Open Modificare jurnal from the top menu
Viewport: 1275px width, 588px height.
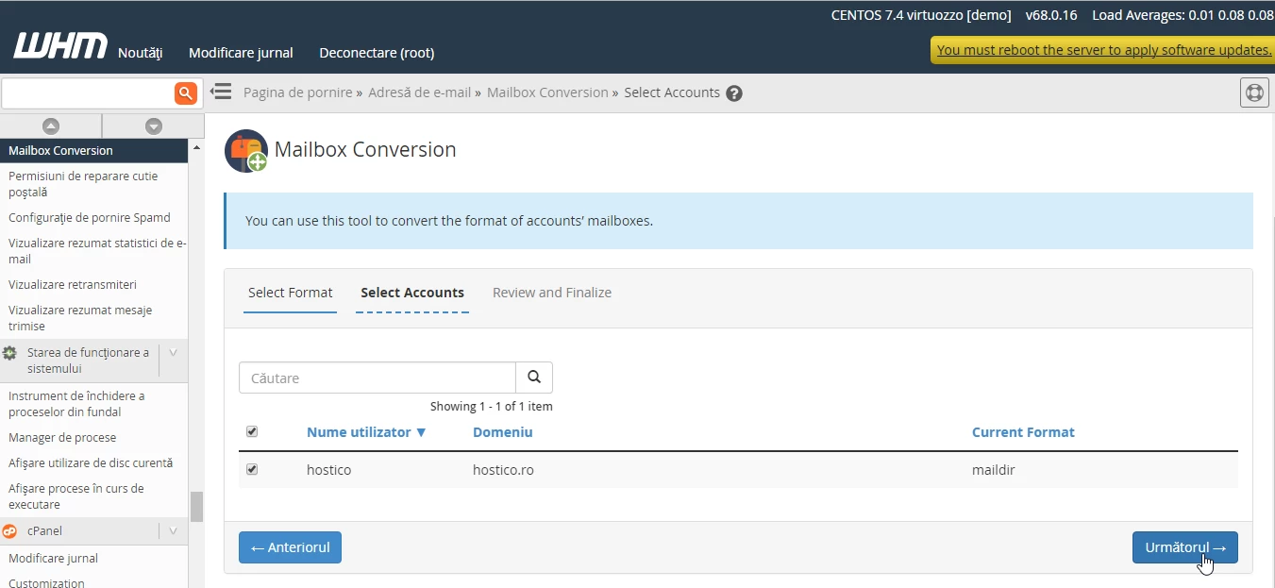point(241,53)
